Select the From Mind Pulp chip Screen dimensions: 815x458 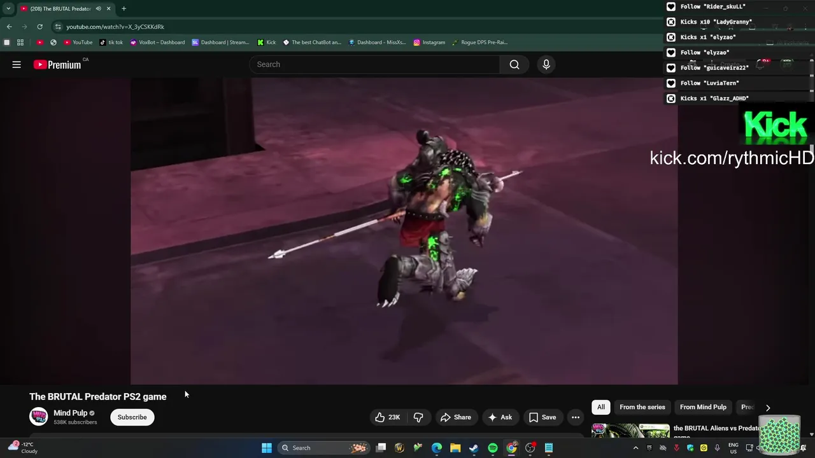pyautogui.click(x=703, y=407)
